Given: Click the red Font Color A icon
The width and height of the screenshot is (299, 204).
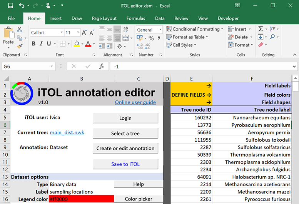Looking at the screenshot, I should (x=88, y=43).
